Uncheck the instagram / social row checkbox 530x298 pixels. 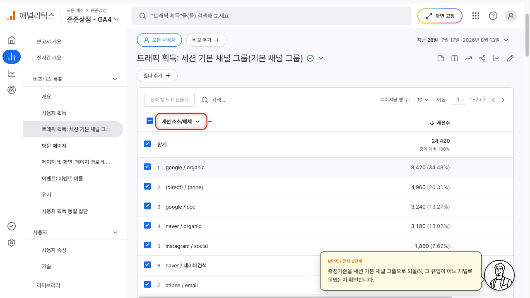[x=147, y=245]
